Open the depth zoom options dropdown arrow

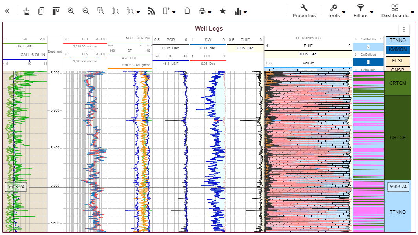click(x=138, y=12)
